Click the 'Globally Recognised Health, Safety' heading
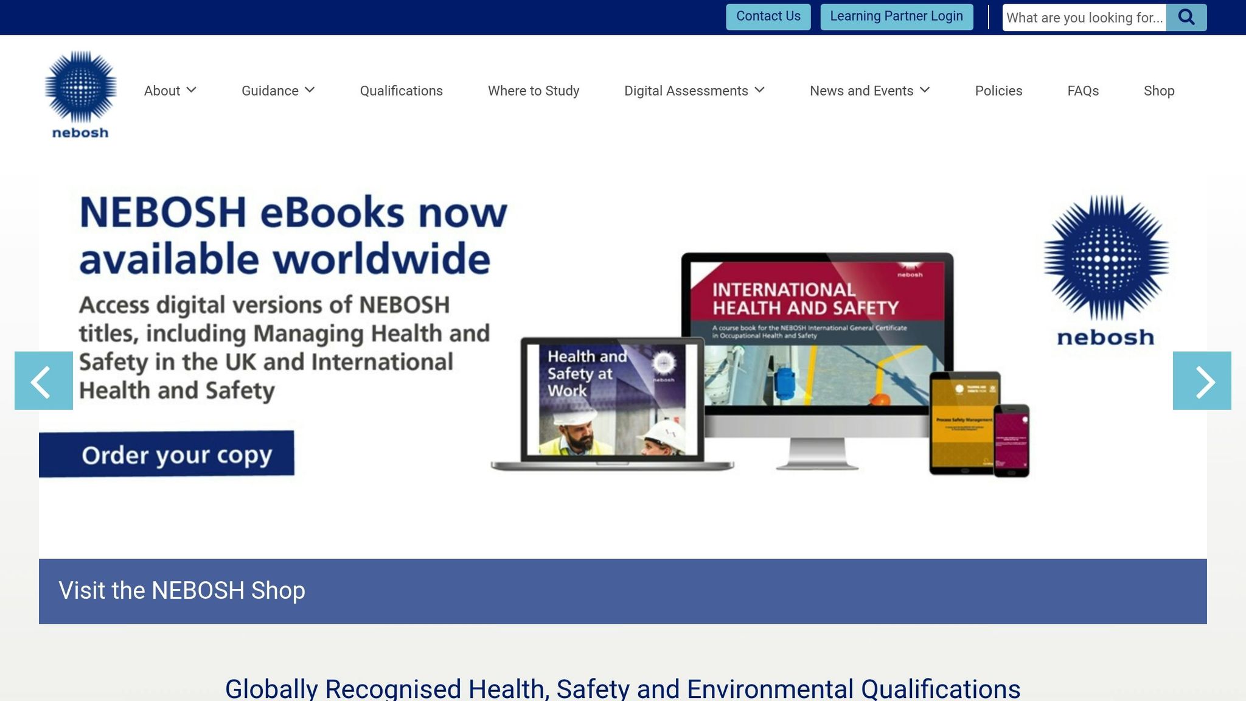 (x=622, y=689)
